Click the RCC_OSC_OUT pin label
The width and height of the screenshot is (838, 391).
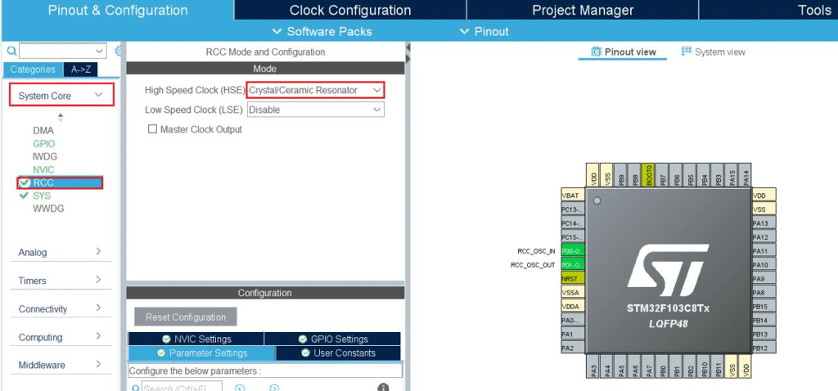click(533, 265)
